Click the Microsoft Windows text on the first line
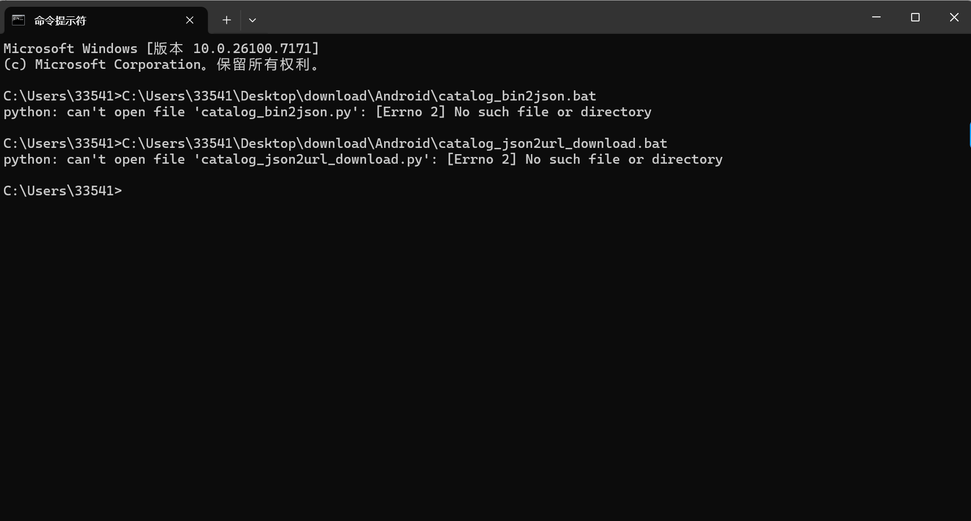 [70, 49]
